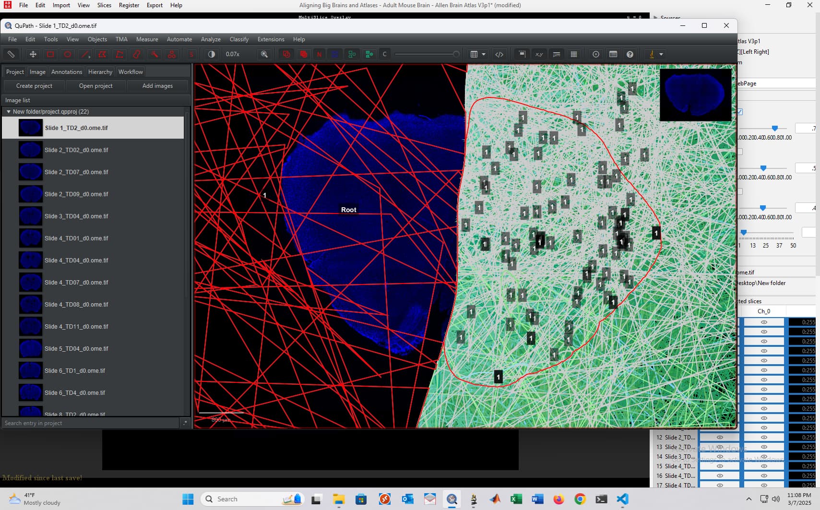
Task: Open the Classify menu
Action: pos(239,39)
